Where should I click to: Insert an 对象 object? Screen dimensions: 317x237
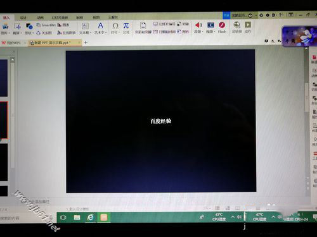(183, 24)
